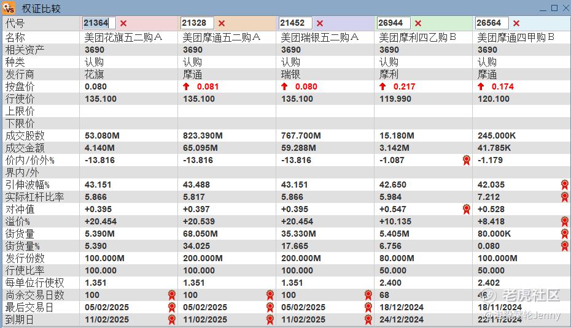The height and width of the screenshot is (328, 571).
Task: Click ribbon beside remaining days 100 for 21452
Action: click(368, 295)
